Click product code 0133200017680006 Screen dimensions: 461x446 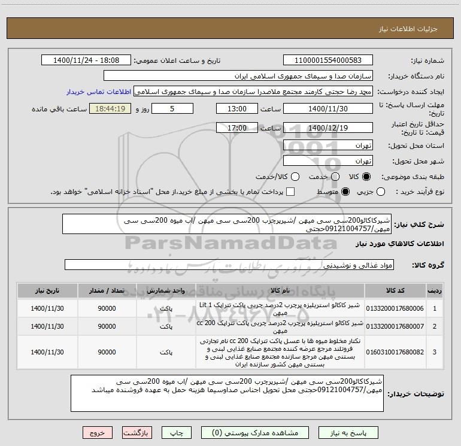tap(395, 308)
